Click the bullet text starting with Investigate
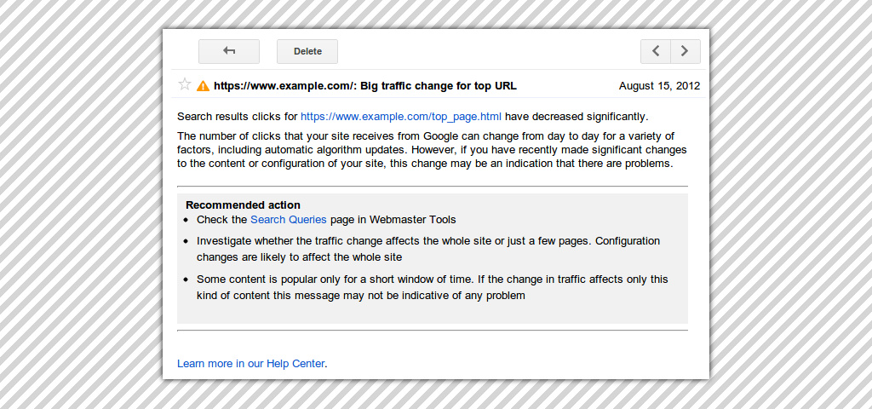 [427, 249]
